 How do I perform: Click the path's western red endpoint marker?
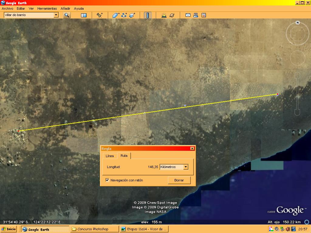19,131
